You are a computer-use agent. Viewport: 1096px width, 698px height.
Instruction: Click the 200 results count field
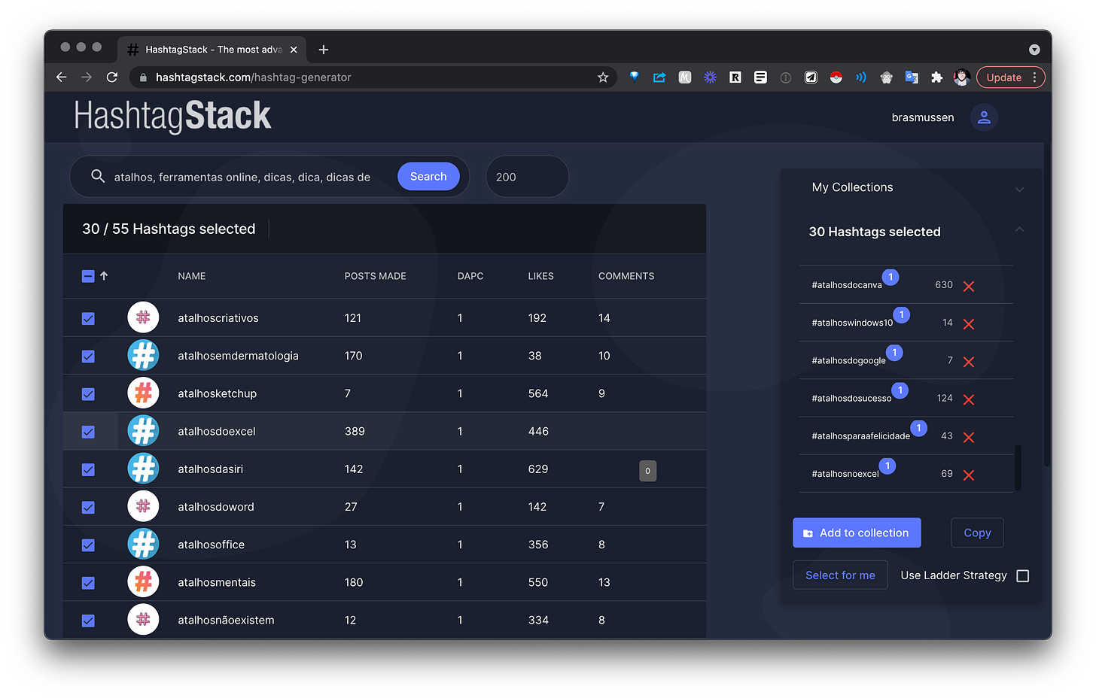(x=527, y=177)
